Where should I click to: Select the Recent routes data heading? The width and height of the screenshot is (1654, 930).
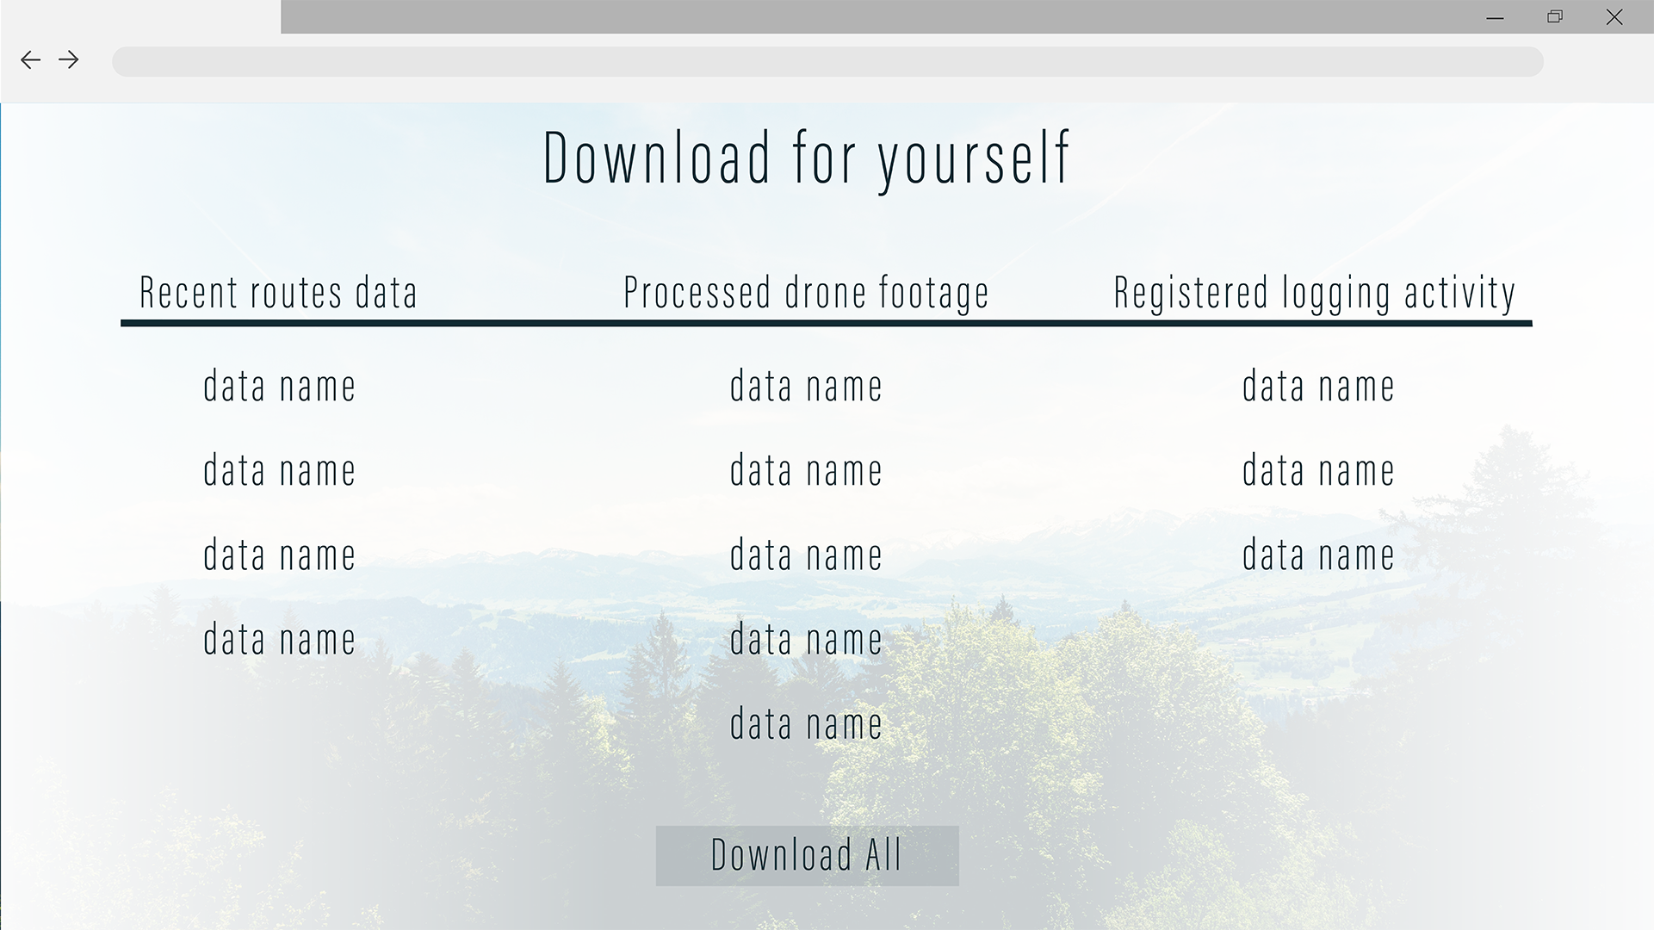[278, 293]
